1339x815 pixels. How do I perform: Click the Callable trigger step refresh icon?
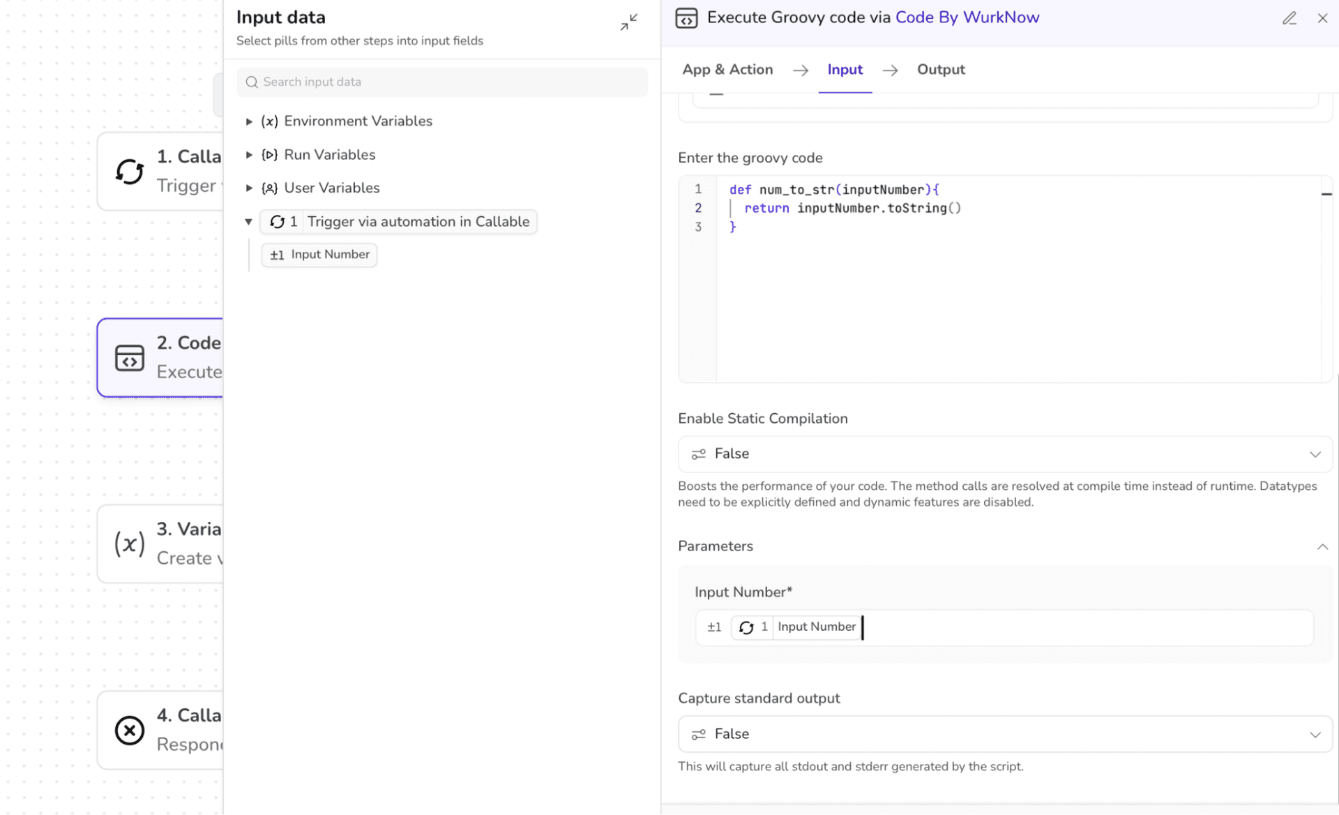pyautogui.click(x=130, y=171)
